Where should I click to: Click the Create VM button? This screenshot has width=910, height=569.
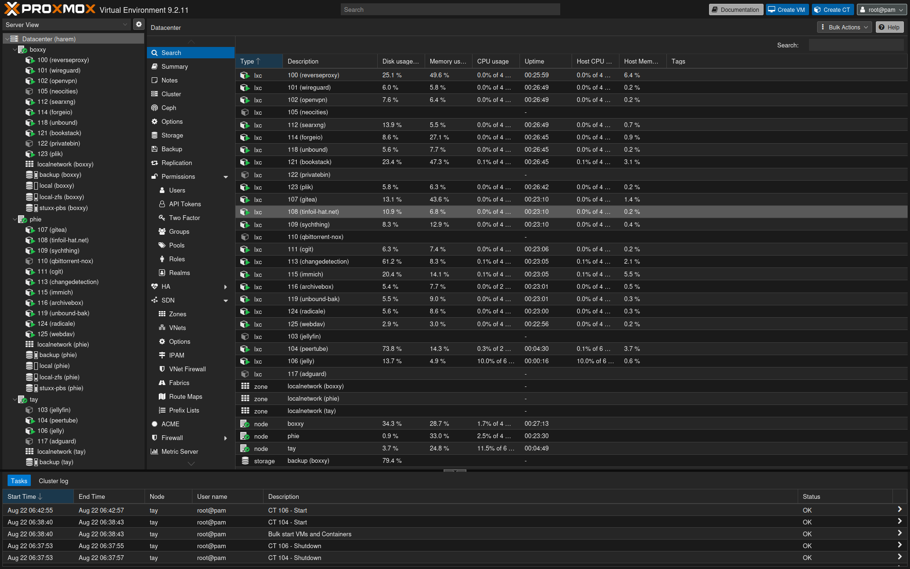point(787,9)
